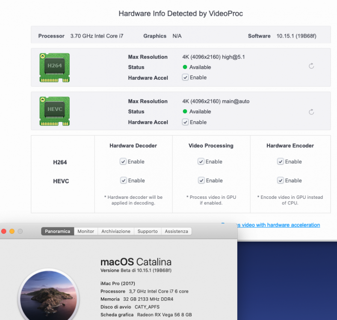Image resolution: width=337 pixels, height=320 pixels.
Task: Click the '3.70 GHz Intel Core i7' processor value
Action: point(97,36)
